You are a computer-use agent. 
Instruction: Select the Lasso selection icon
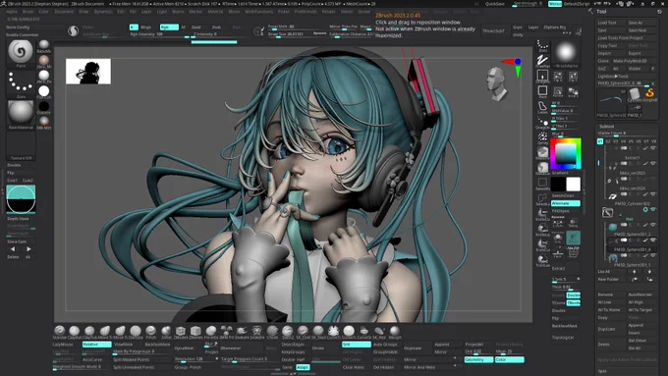[542, 107]
